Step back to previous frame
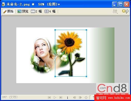 (x=74, y=98)
